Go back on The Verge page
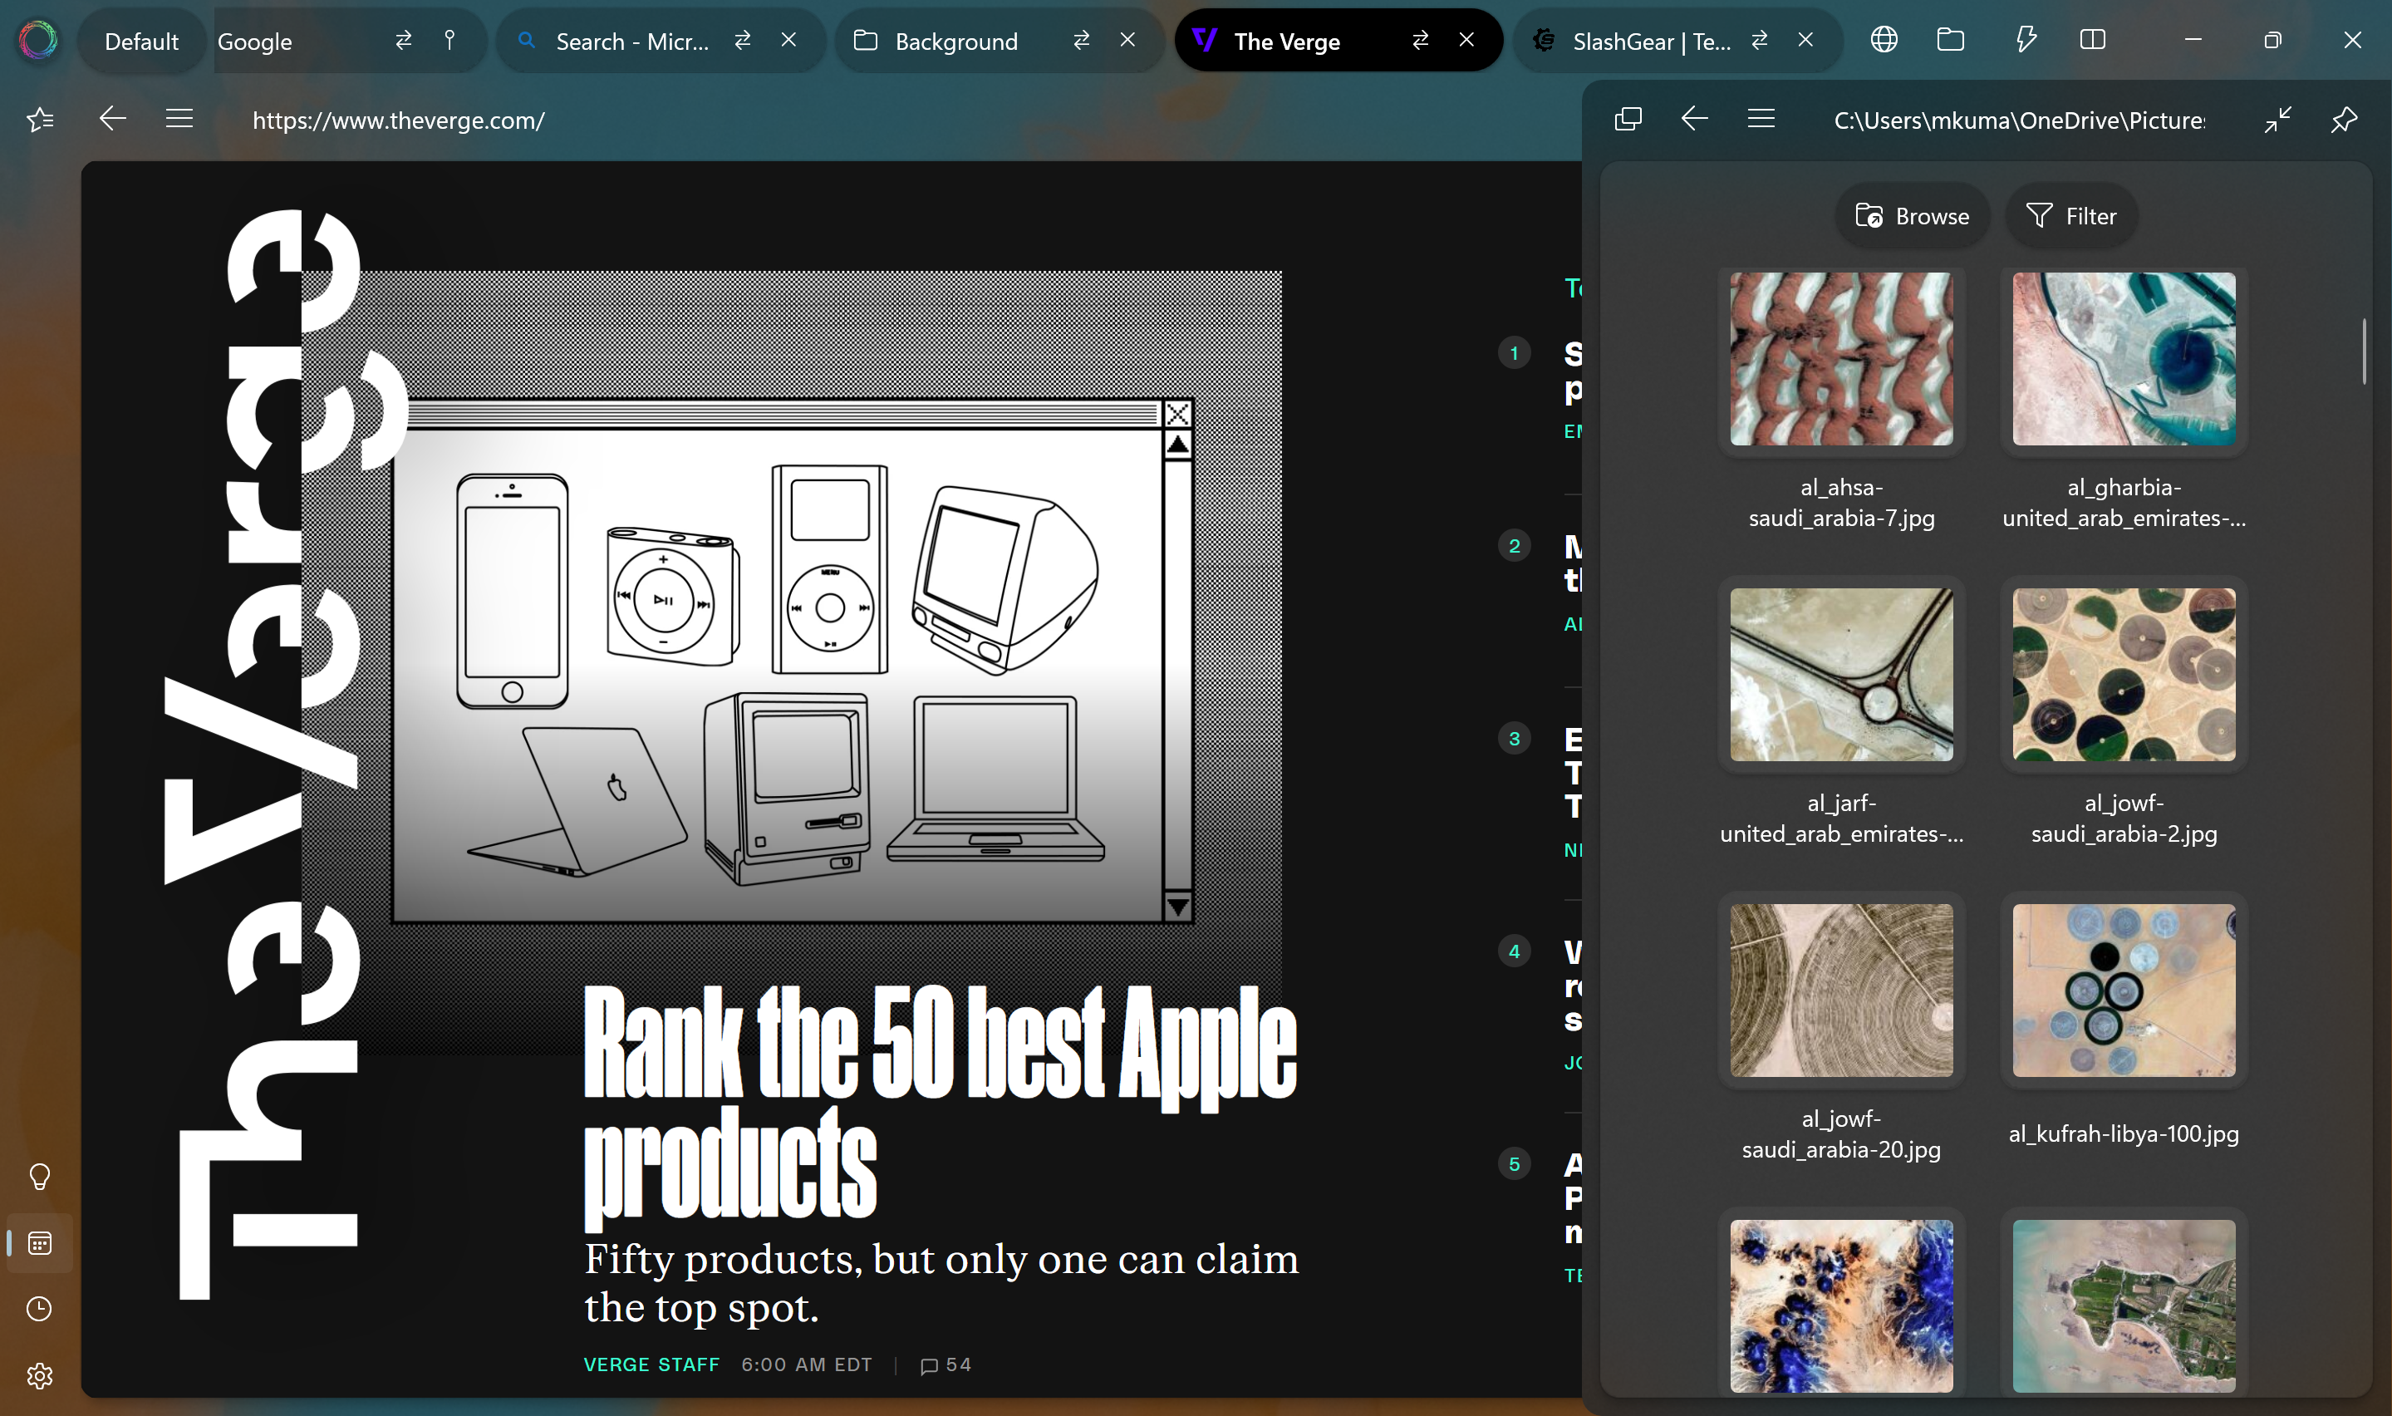Image resolution: width=2392 pixels, height=1416 pixels. coord(112,120)
